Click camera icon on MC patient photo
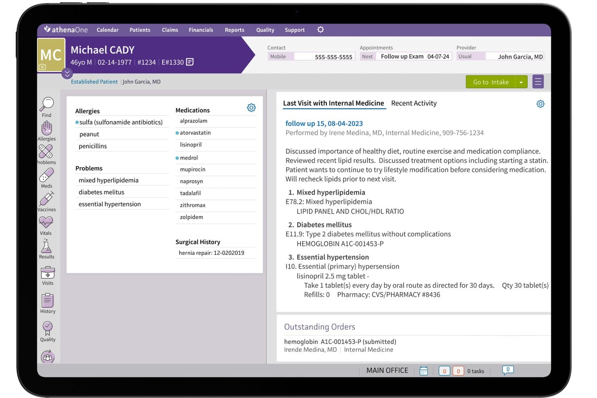Screen dimensions: 597x398 pyautogui.click(x=42, y=67)
